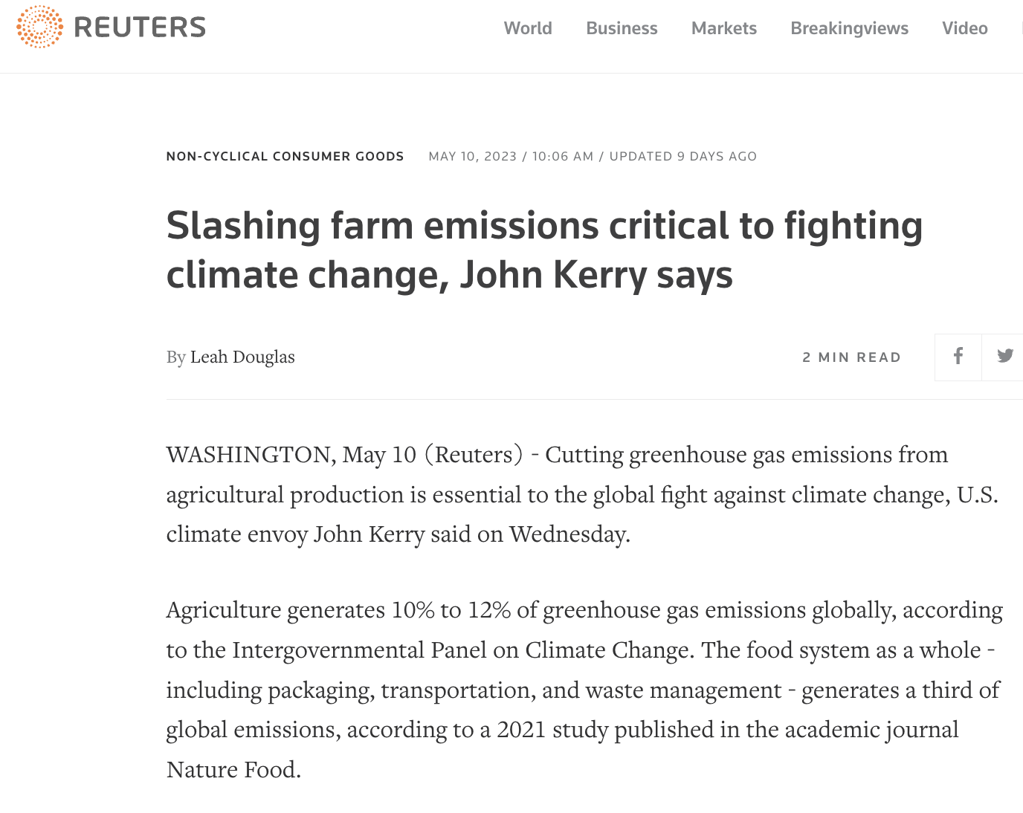This screenshot has width=1023, height=813.
Task: Open Non-Cyclical Consumer Goods category link
Action: [285, 156]
